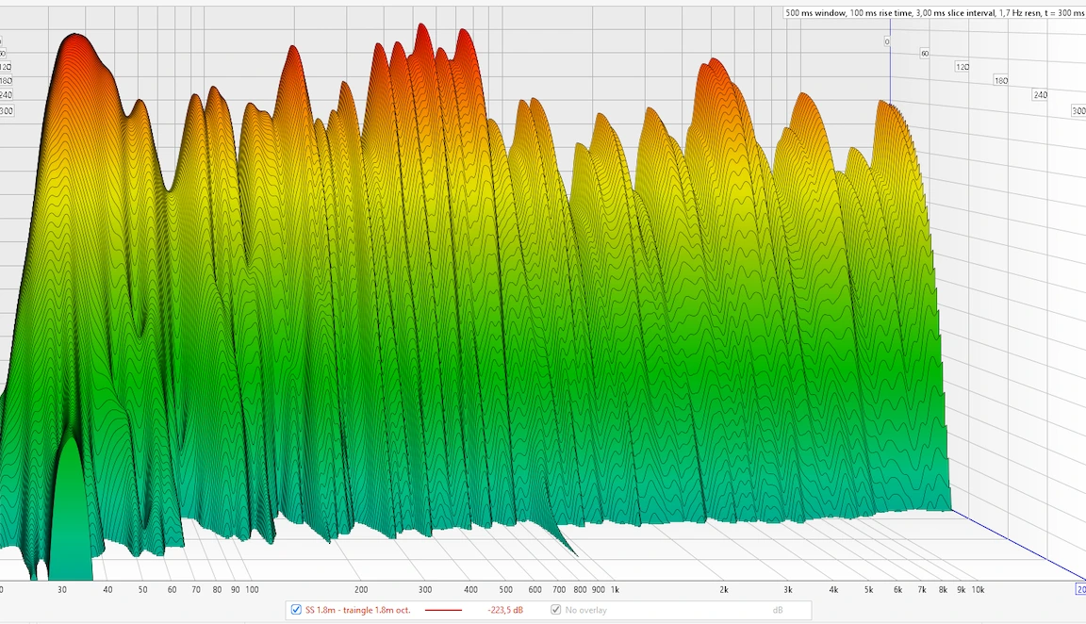Click the 300 ms time marker at right
Screen dimensions: 1086x624
(1078, 111)
